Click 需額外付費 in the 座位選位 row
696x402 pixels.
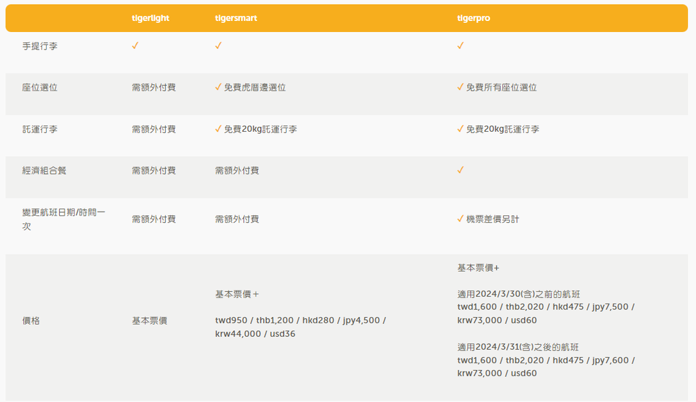[x=154, y=88]
